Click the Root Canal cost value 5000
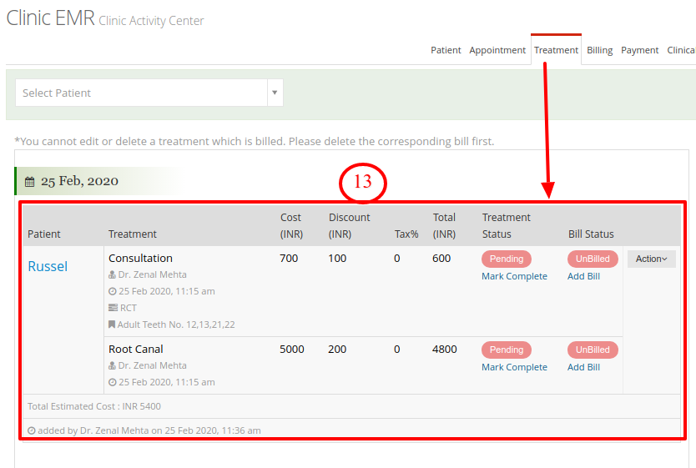696x468 pixels. pyautogui.click(x=291, y=349)
